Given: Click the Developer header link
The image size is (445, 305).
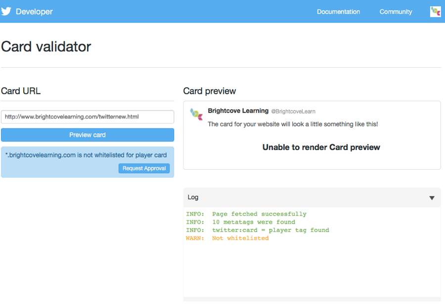Looking at the screenshot, I should [34, 12].
